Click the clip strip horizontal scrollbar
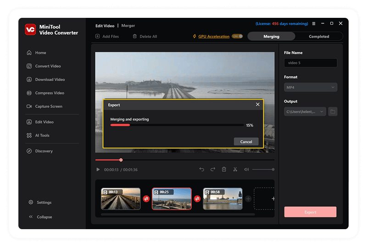The width and height of the screenshot is (367, 247). click(178, 215)
